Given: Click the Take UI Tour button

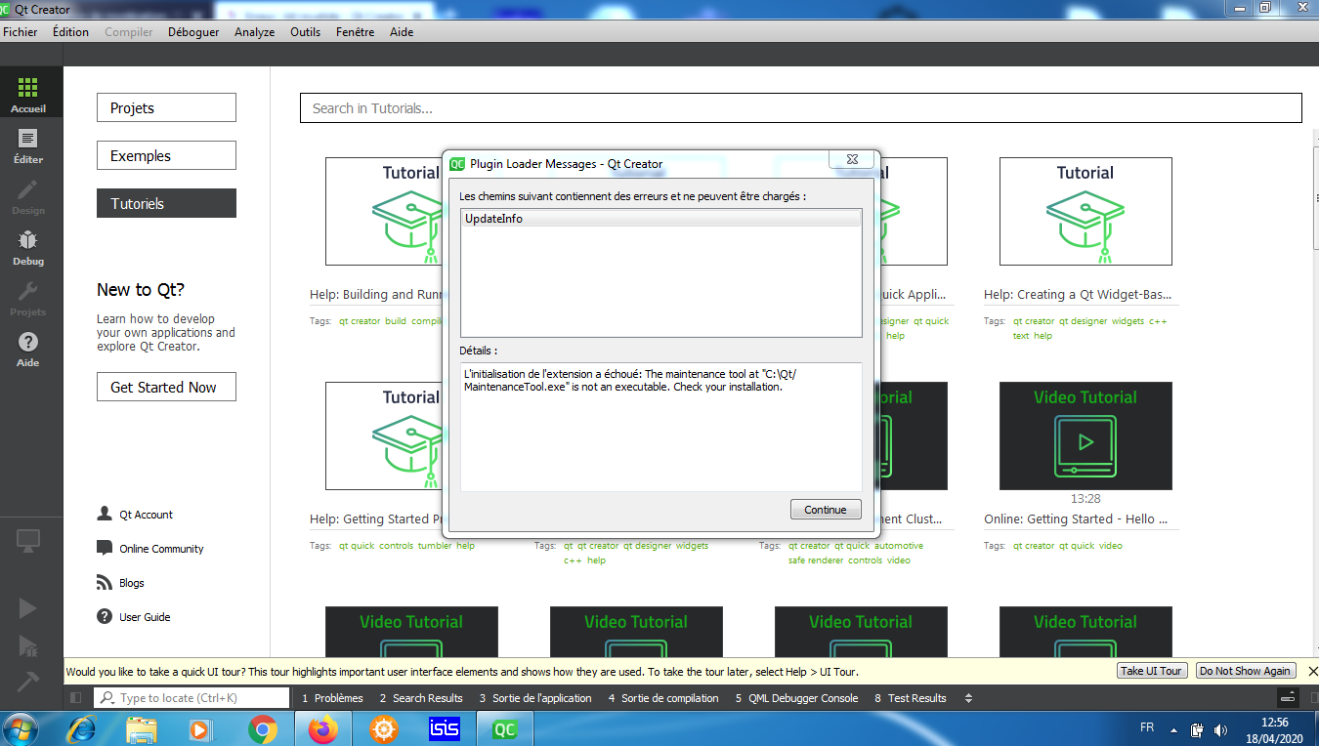Looking at the screenshot, I should (x=1152, y=671).
